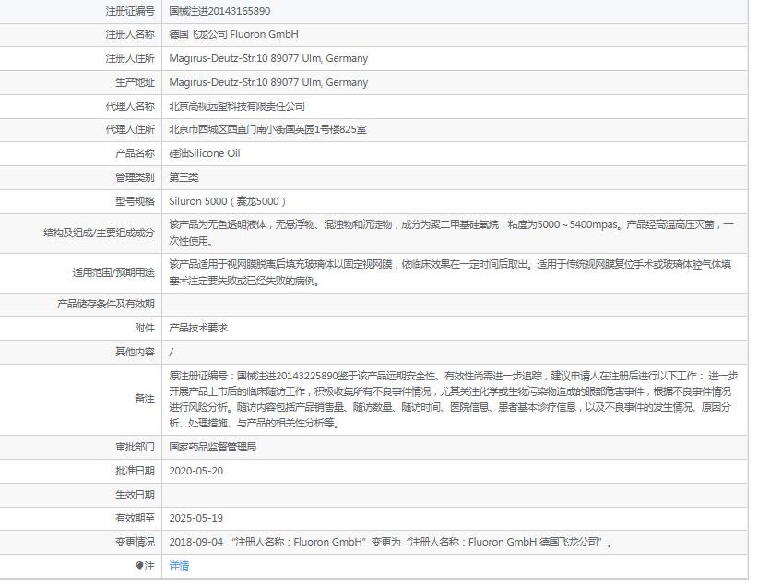
Task: Select registrant name 德国飞龙公司 Fluoron GmbH
Action: (x=233, y=34)
